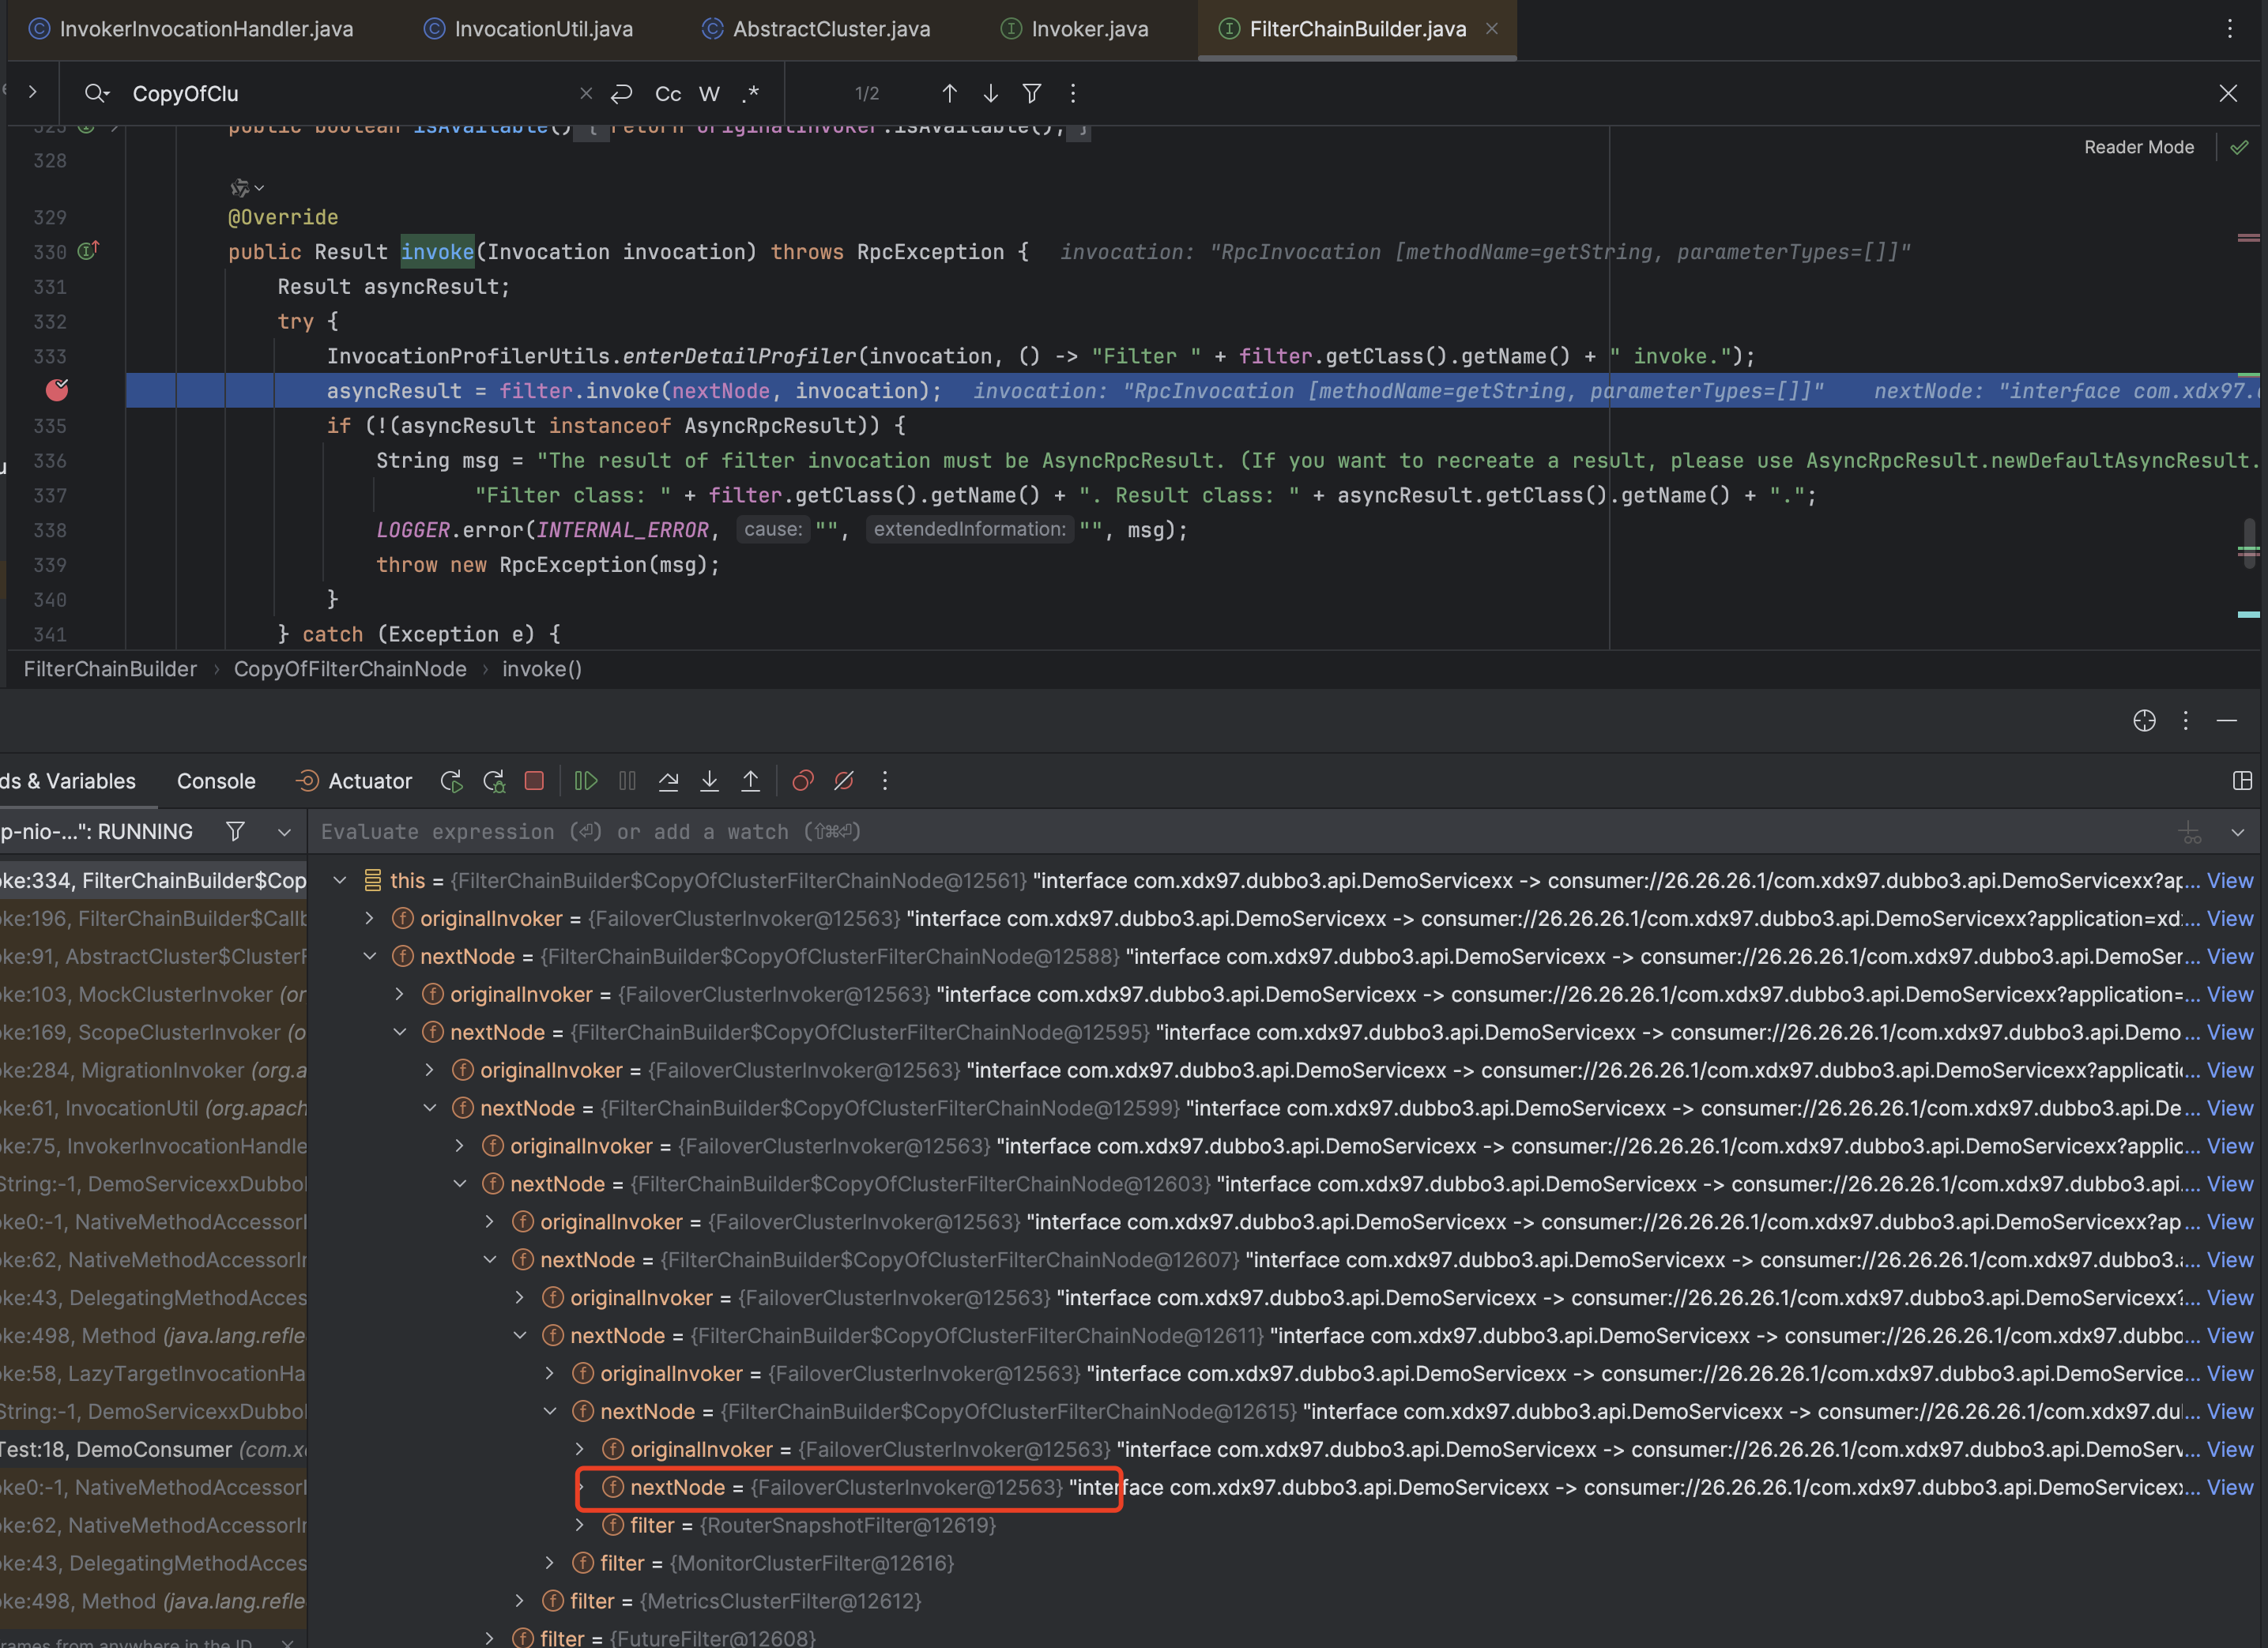Toggle debugger layout settings icon
Viewport: 2268px width, 1648px height.
(2242, 781)
